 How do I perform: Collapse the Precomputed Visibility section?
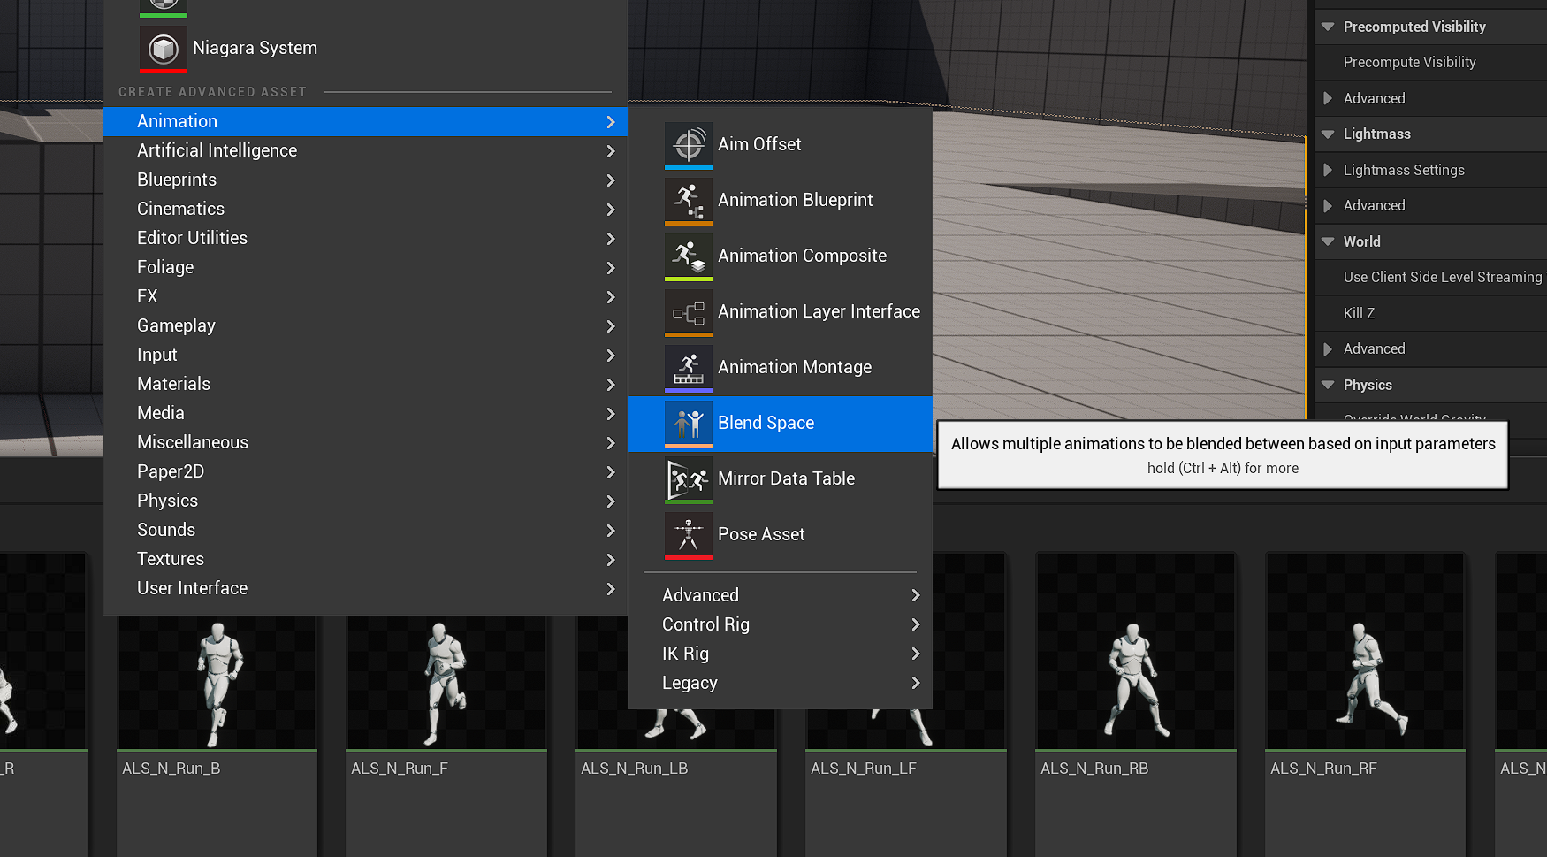tap(1328, 27)
